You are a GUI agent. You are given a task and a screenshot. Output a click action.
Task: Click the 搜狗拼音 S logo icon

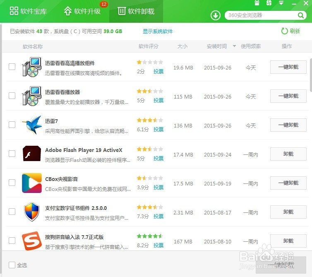coord(31,241)
